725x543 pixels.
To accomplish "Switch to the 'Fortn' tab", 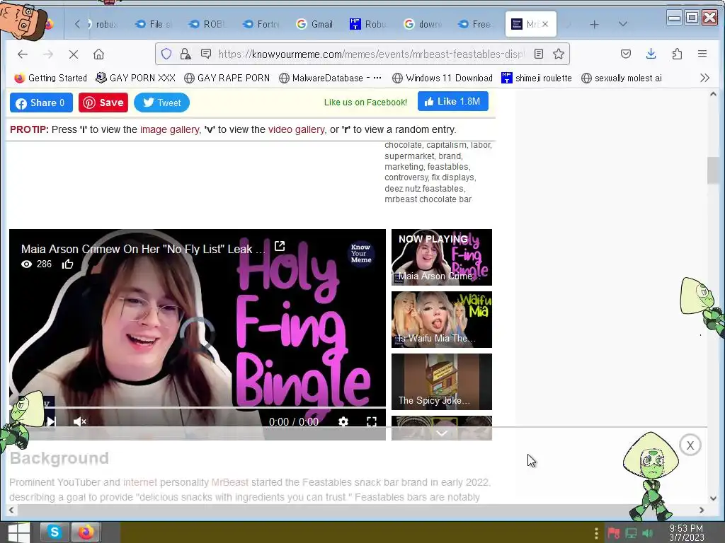I will pyautogui.click(x=261, y=24).
